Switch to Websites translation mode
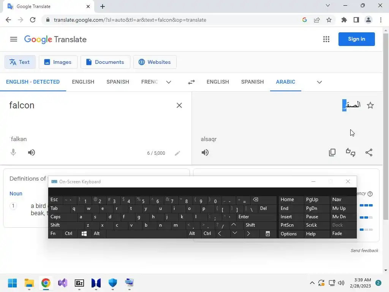The width and height of the screenshot is (389, 292). tap(155, 62)
